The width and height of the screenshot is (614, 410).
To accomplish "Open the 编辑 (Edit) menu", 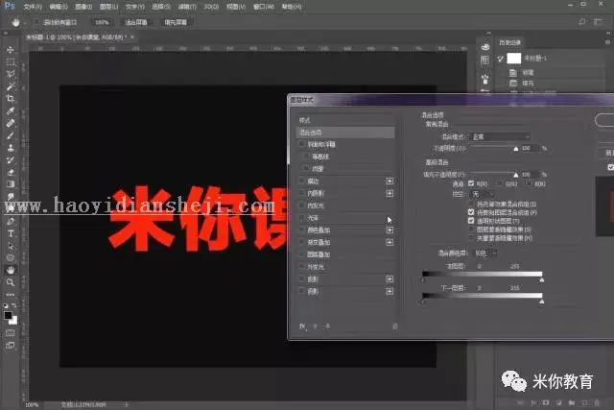I will point(59,7).
